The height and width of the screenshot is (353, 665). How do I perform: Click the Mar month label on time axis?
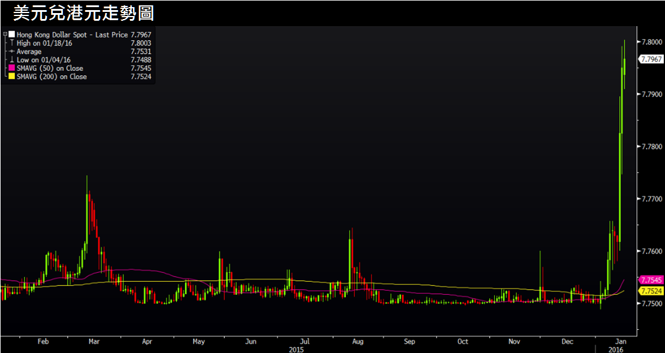[x=94, y=342]
